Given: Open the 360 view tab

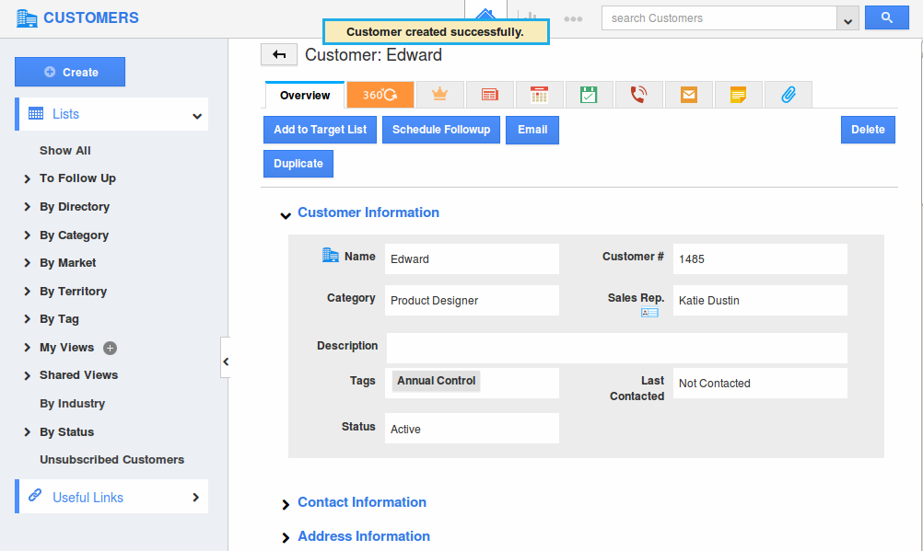Looking at the screenshot, I should (380, 95).
